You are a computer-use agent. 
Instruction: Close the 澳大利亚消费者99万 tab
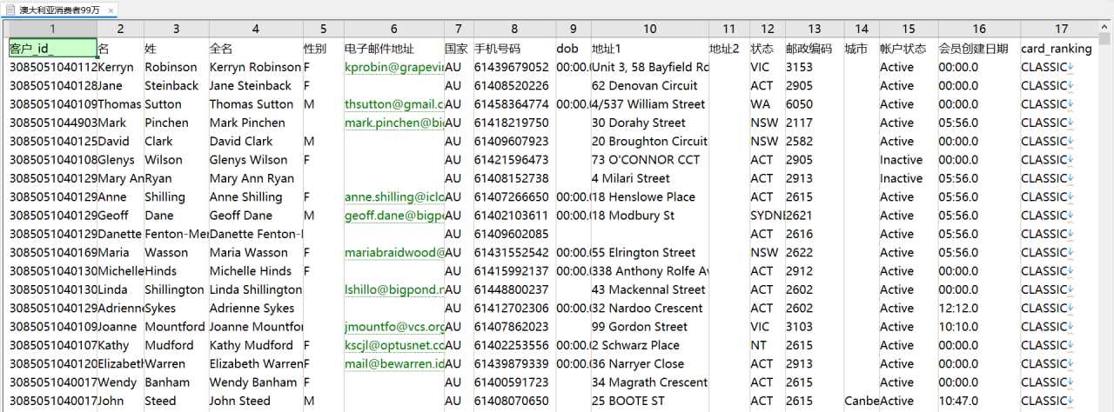pyautogui.click(x=111, y=10)
